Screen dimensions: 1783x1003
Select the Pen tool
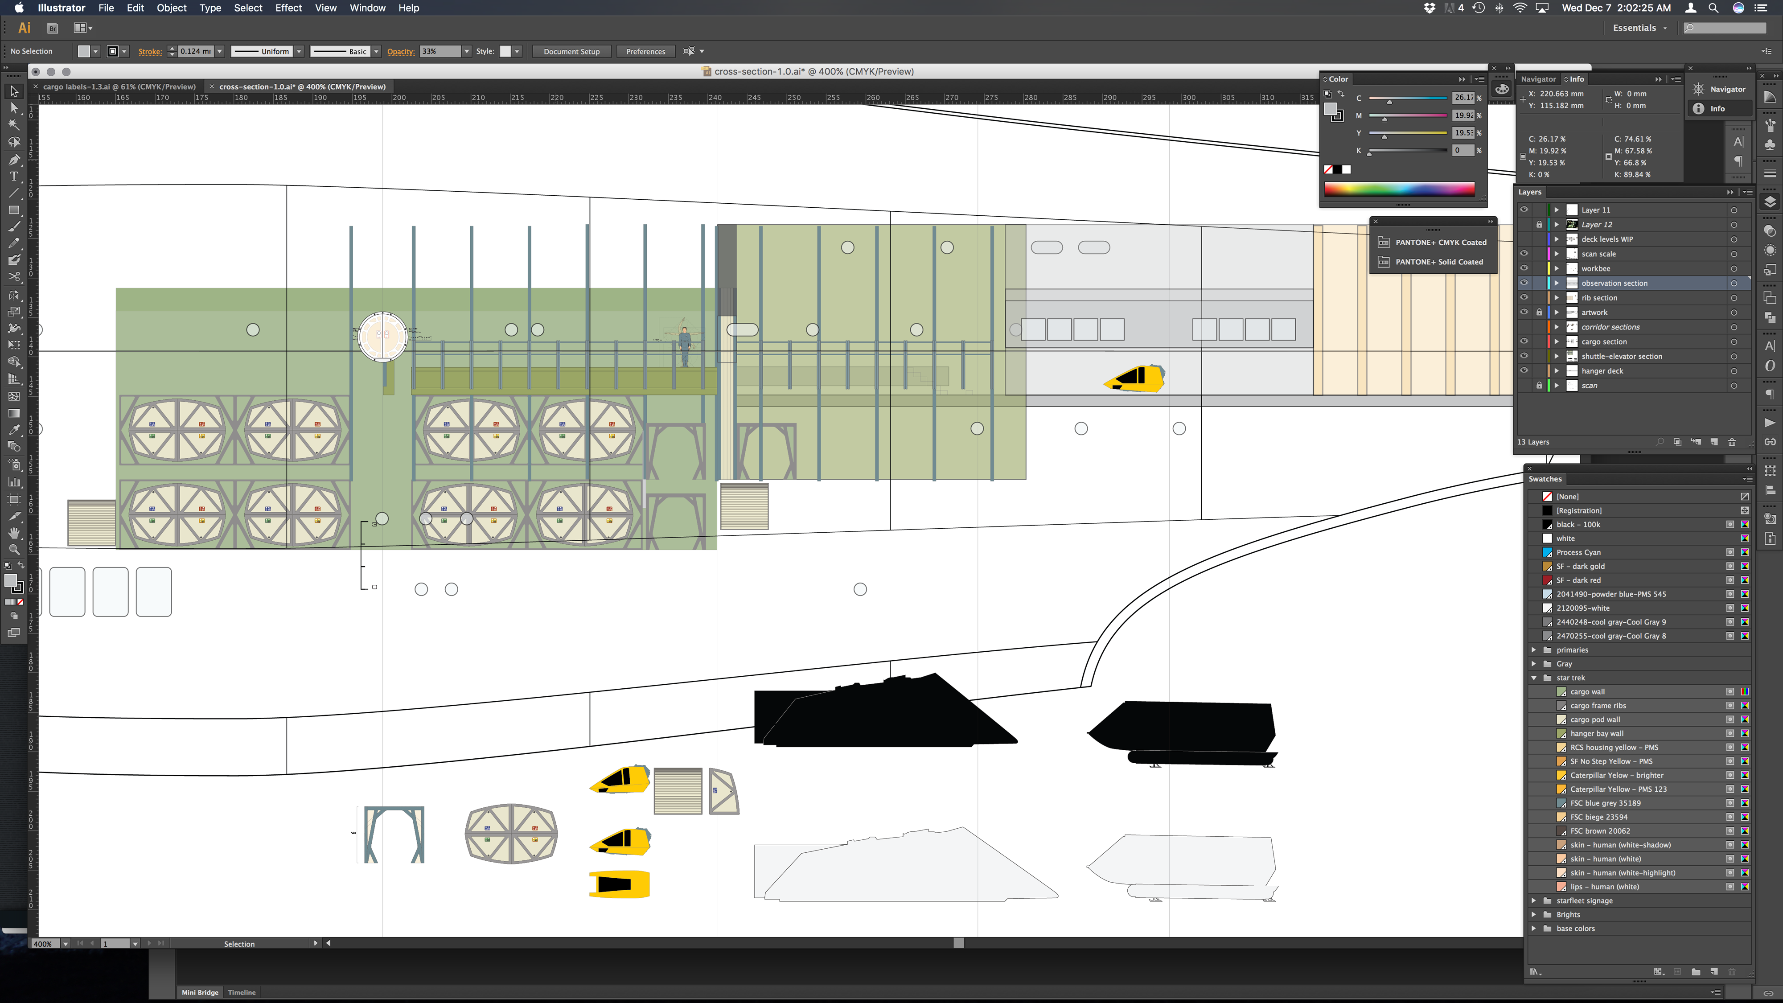pos(14,159)
